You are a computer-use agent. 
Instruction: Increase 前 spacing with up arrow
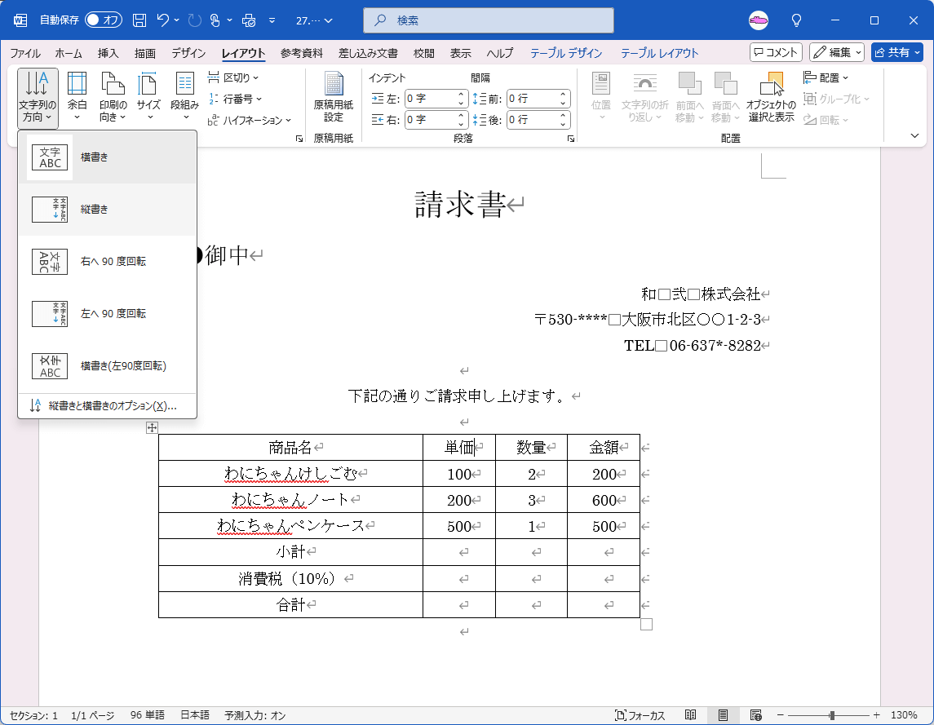[563, 94]
